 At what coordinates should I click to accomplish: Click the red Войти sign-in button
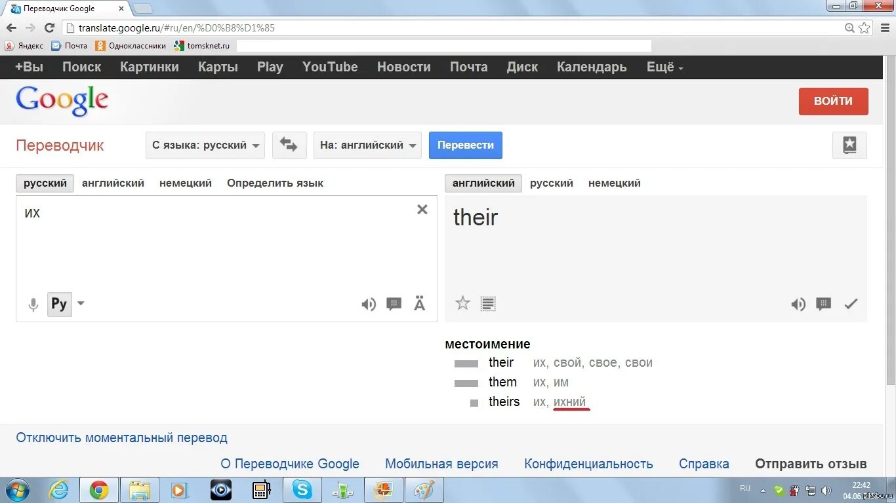pyautogui.click(x=834, y=101)
